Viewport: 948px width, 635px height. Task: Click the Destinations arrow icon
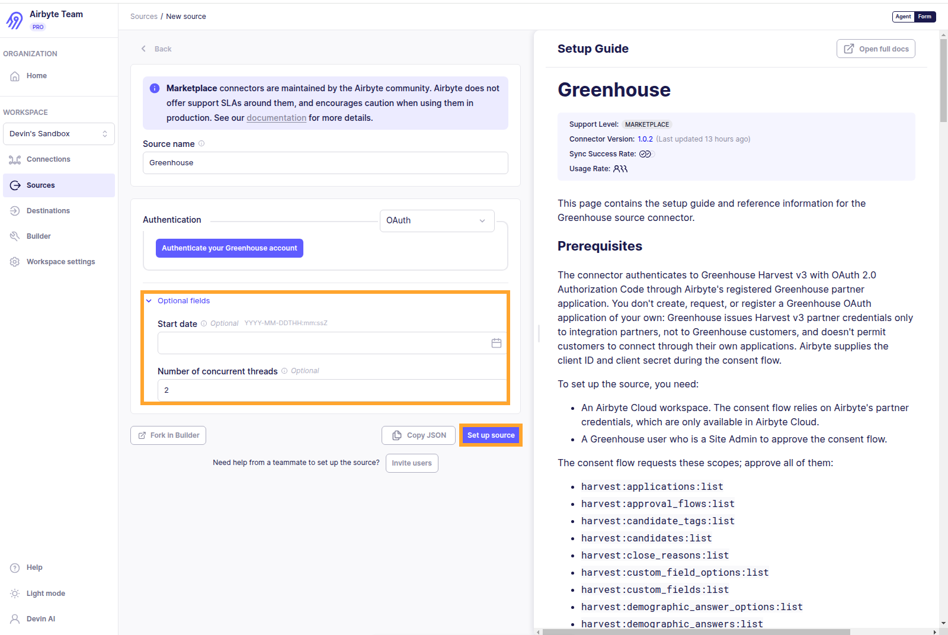[x=15, y=211]
